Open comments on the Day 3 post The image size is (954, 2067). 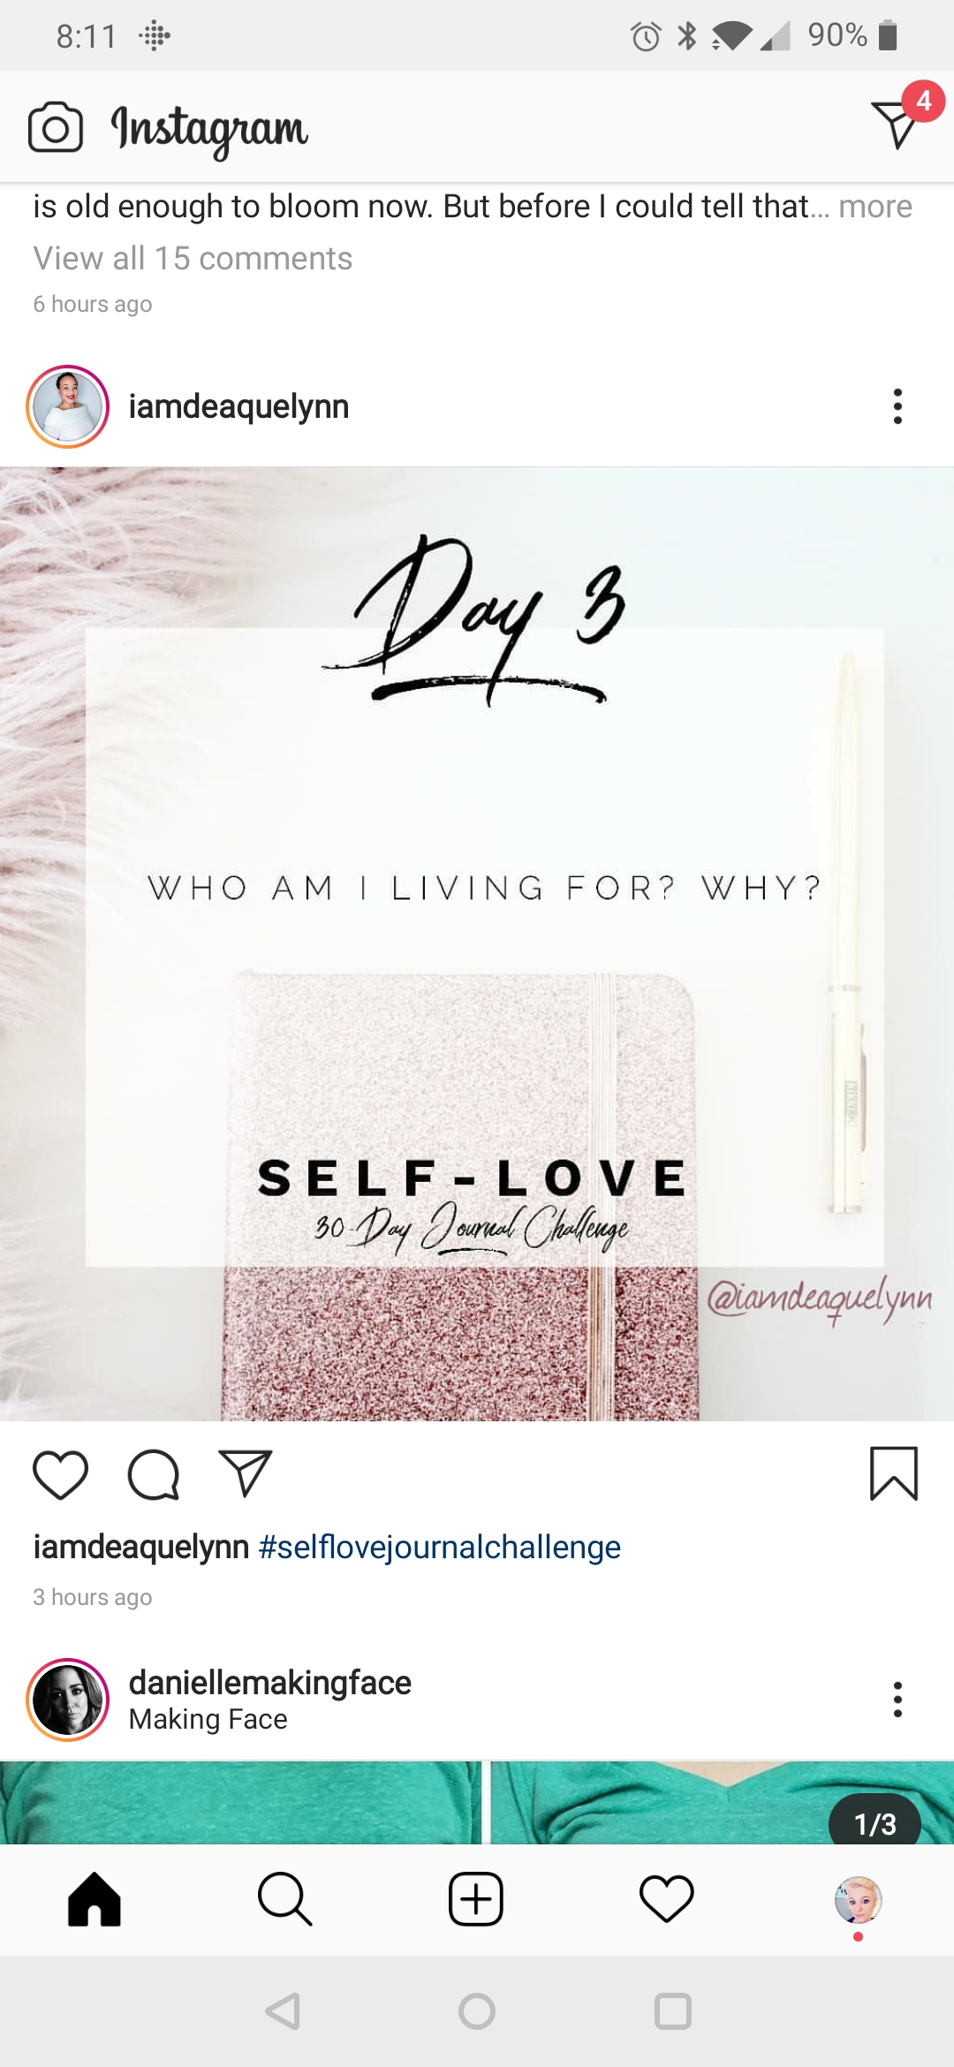point(154,1474)
